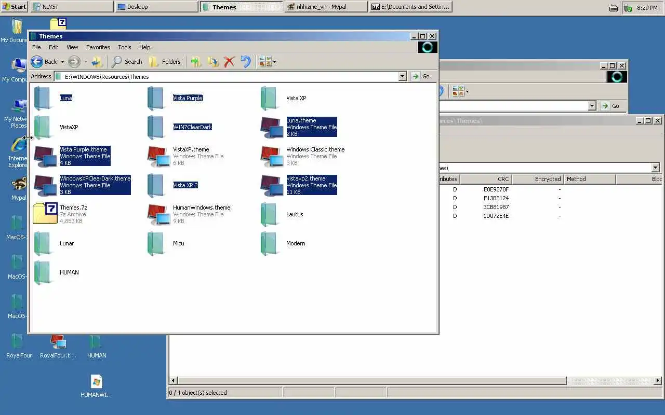
Task: Click 7-Zip horizontal scrollbar left arrow
Action: pos(174,381)
